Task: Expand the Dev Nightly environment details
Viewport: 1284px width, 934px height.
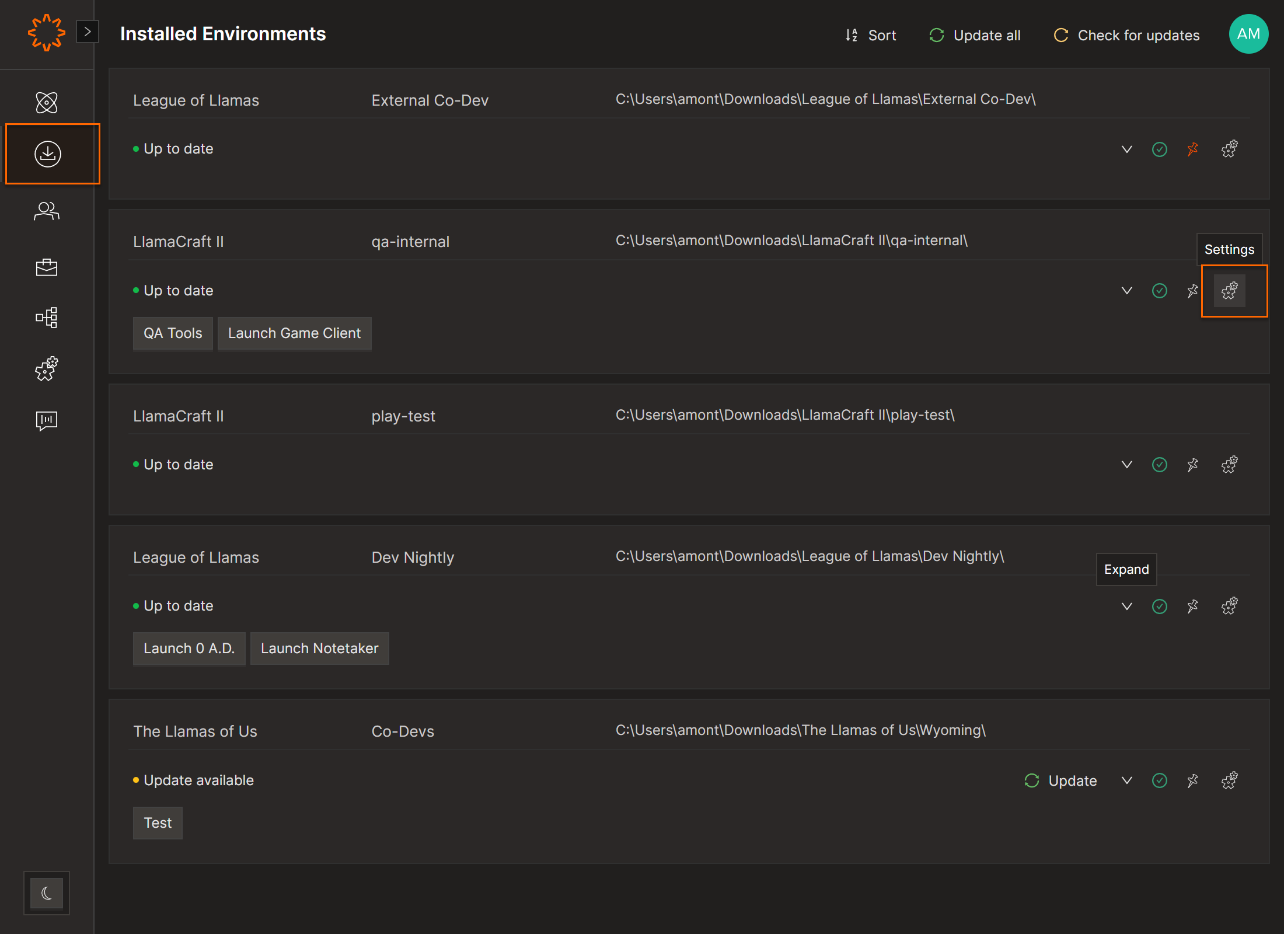Action: click(x=1126, y=606)
